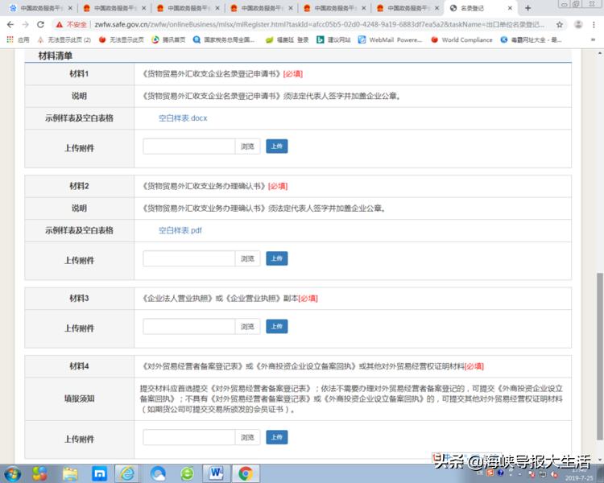Open the WebMail Powere... bookmark

point(390,39)
